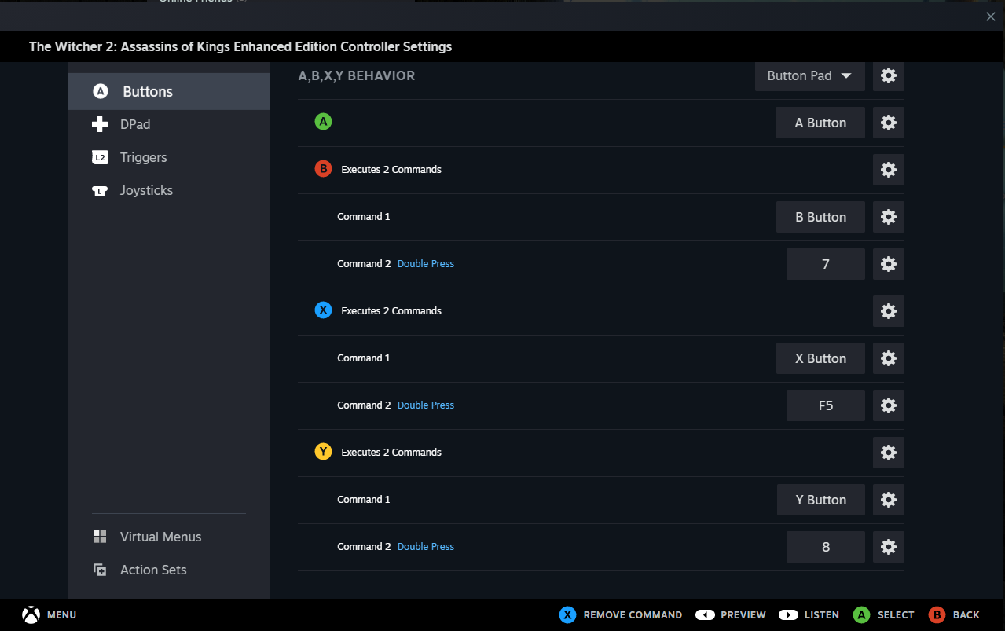Click Double Press link for X Command 2
The image size is (1005, 631).
pyautogui.click(x=426, y=405)
